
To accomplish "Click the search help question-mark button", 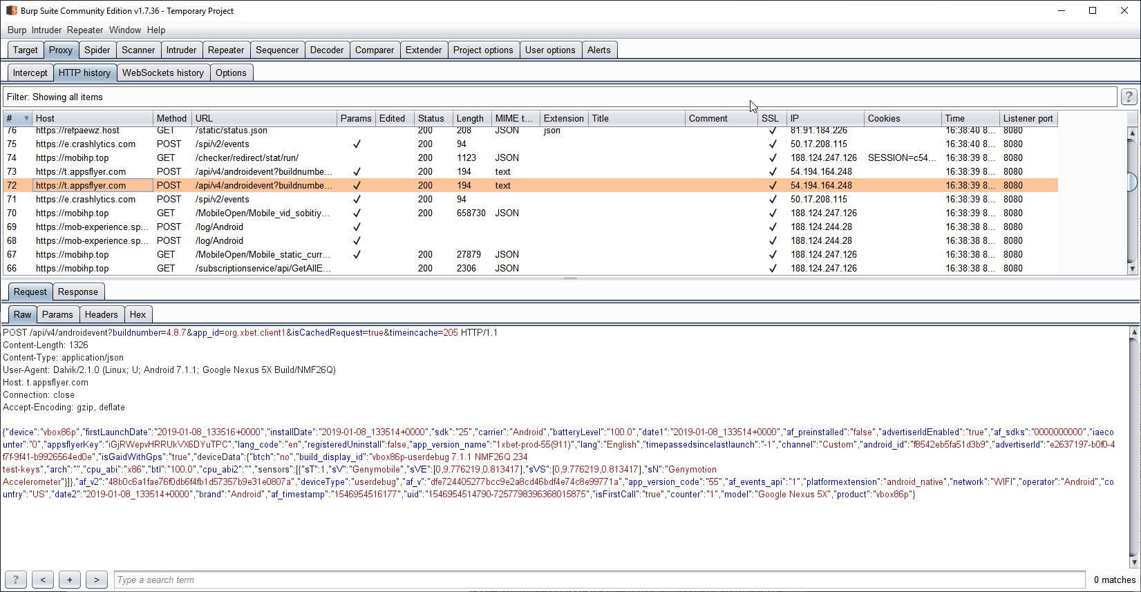I will tap(16, 580).
